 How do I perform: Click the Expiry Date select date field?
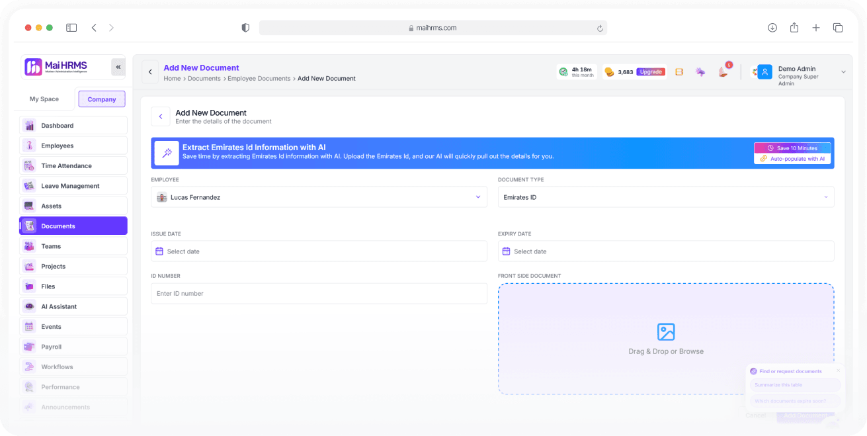pos(666,251)
